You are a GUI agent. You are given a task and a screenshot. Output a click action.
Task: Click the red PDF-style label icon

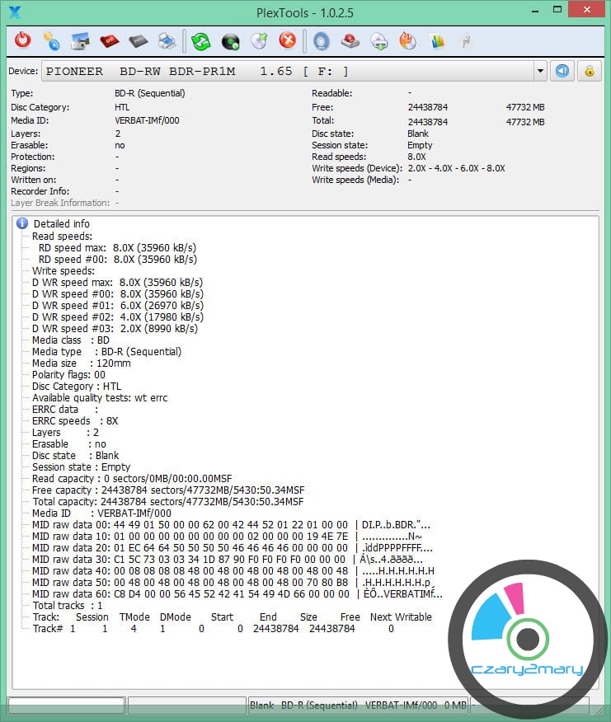(x=109, y=40)
